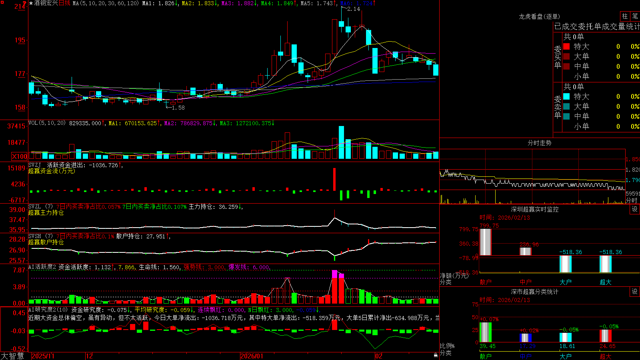Click the tall red spike bar in 超赢资金流
The image size is (640, 360).
pyautogui.click(x=334, y=179)
